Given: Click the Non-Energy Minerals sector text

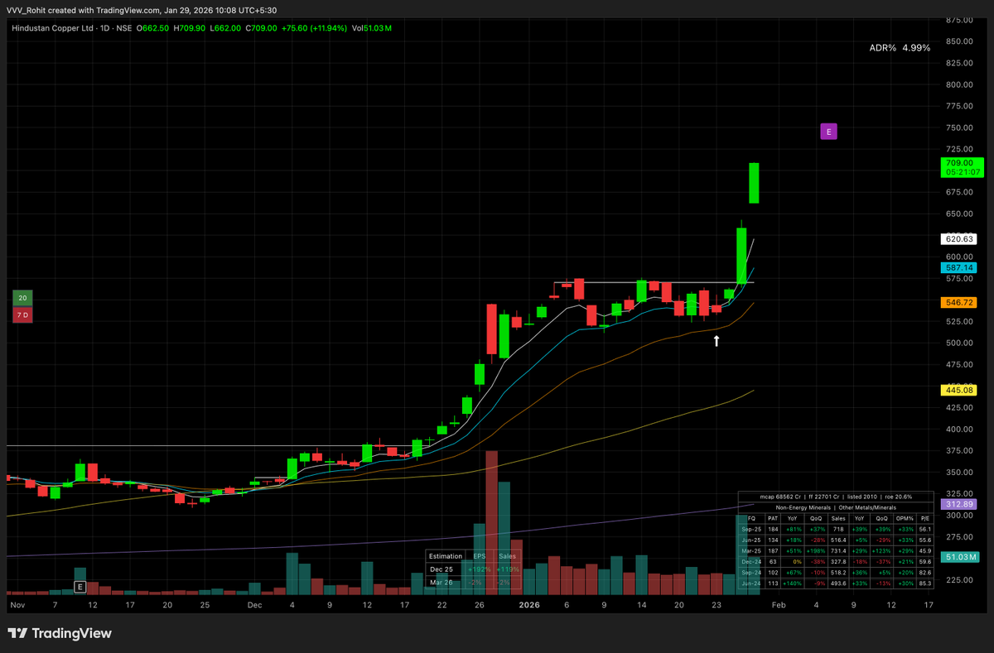Looking at the screenshot, I should [x=803, y=507].
